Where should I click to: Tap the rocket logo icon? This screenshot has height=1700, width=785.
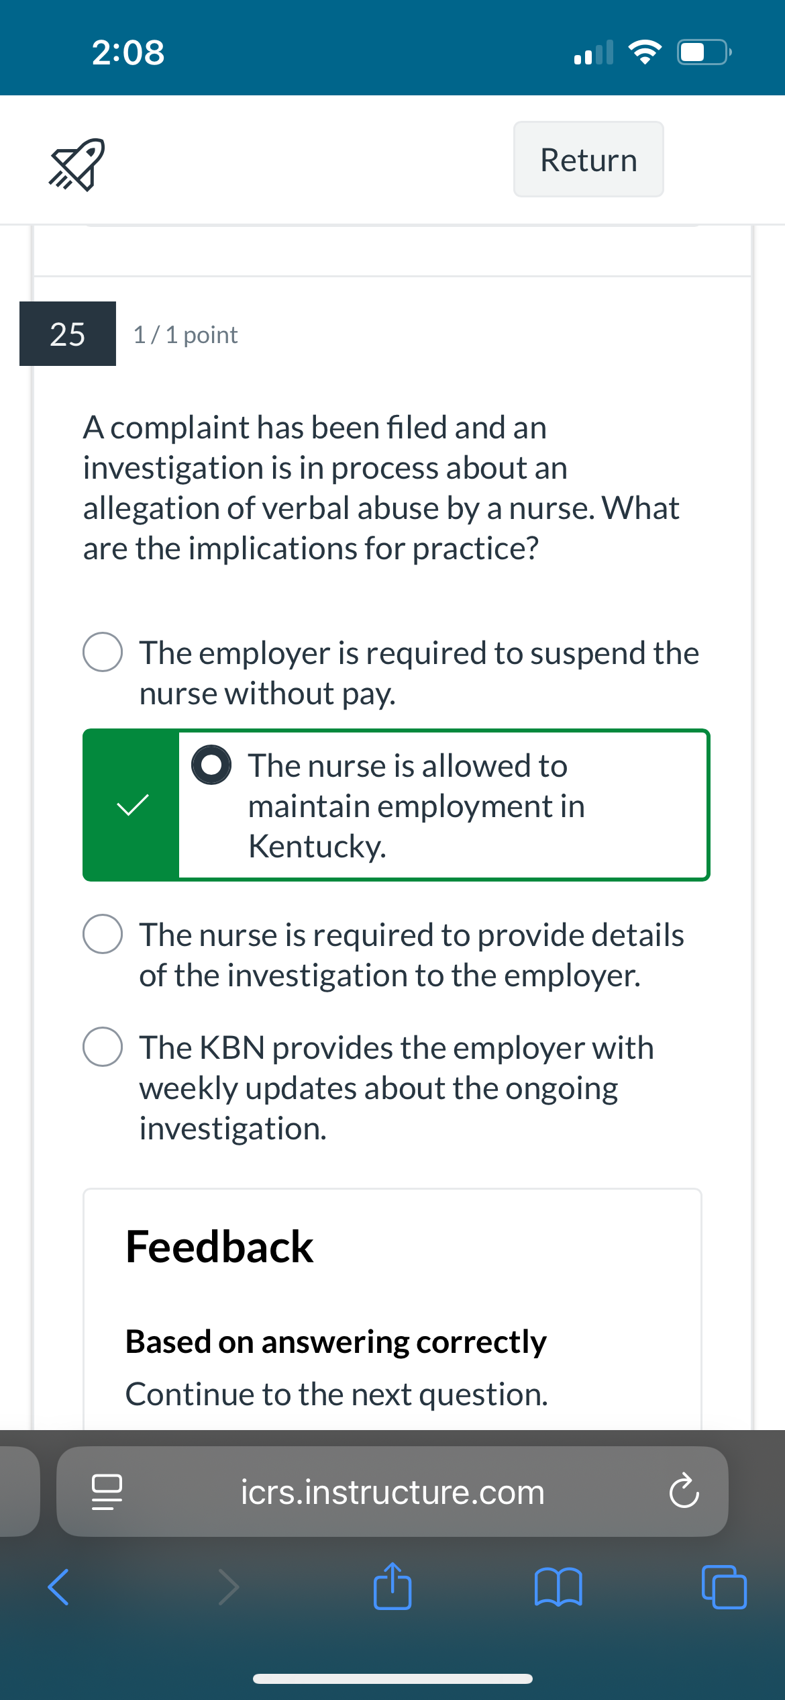pos(77,164)
